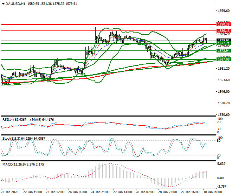Select the 1577.71 green support price label
The height and width of the screenshot is (196, 232).
tap(224, 43)
